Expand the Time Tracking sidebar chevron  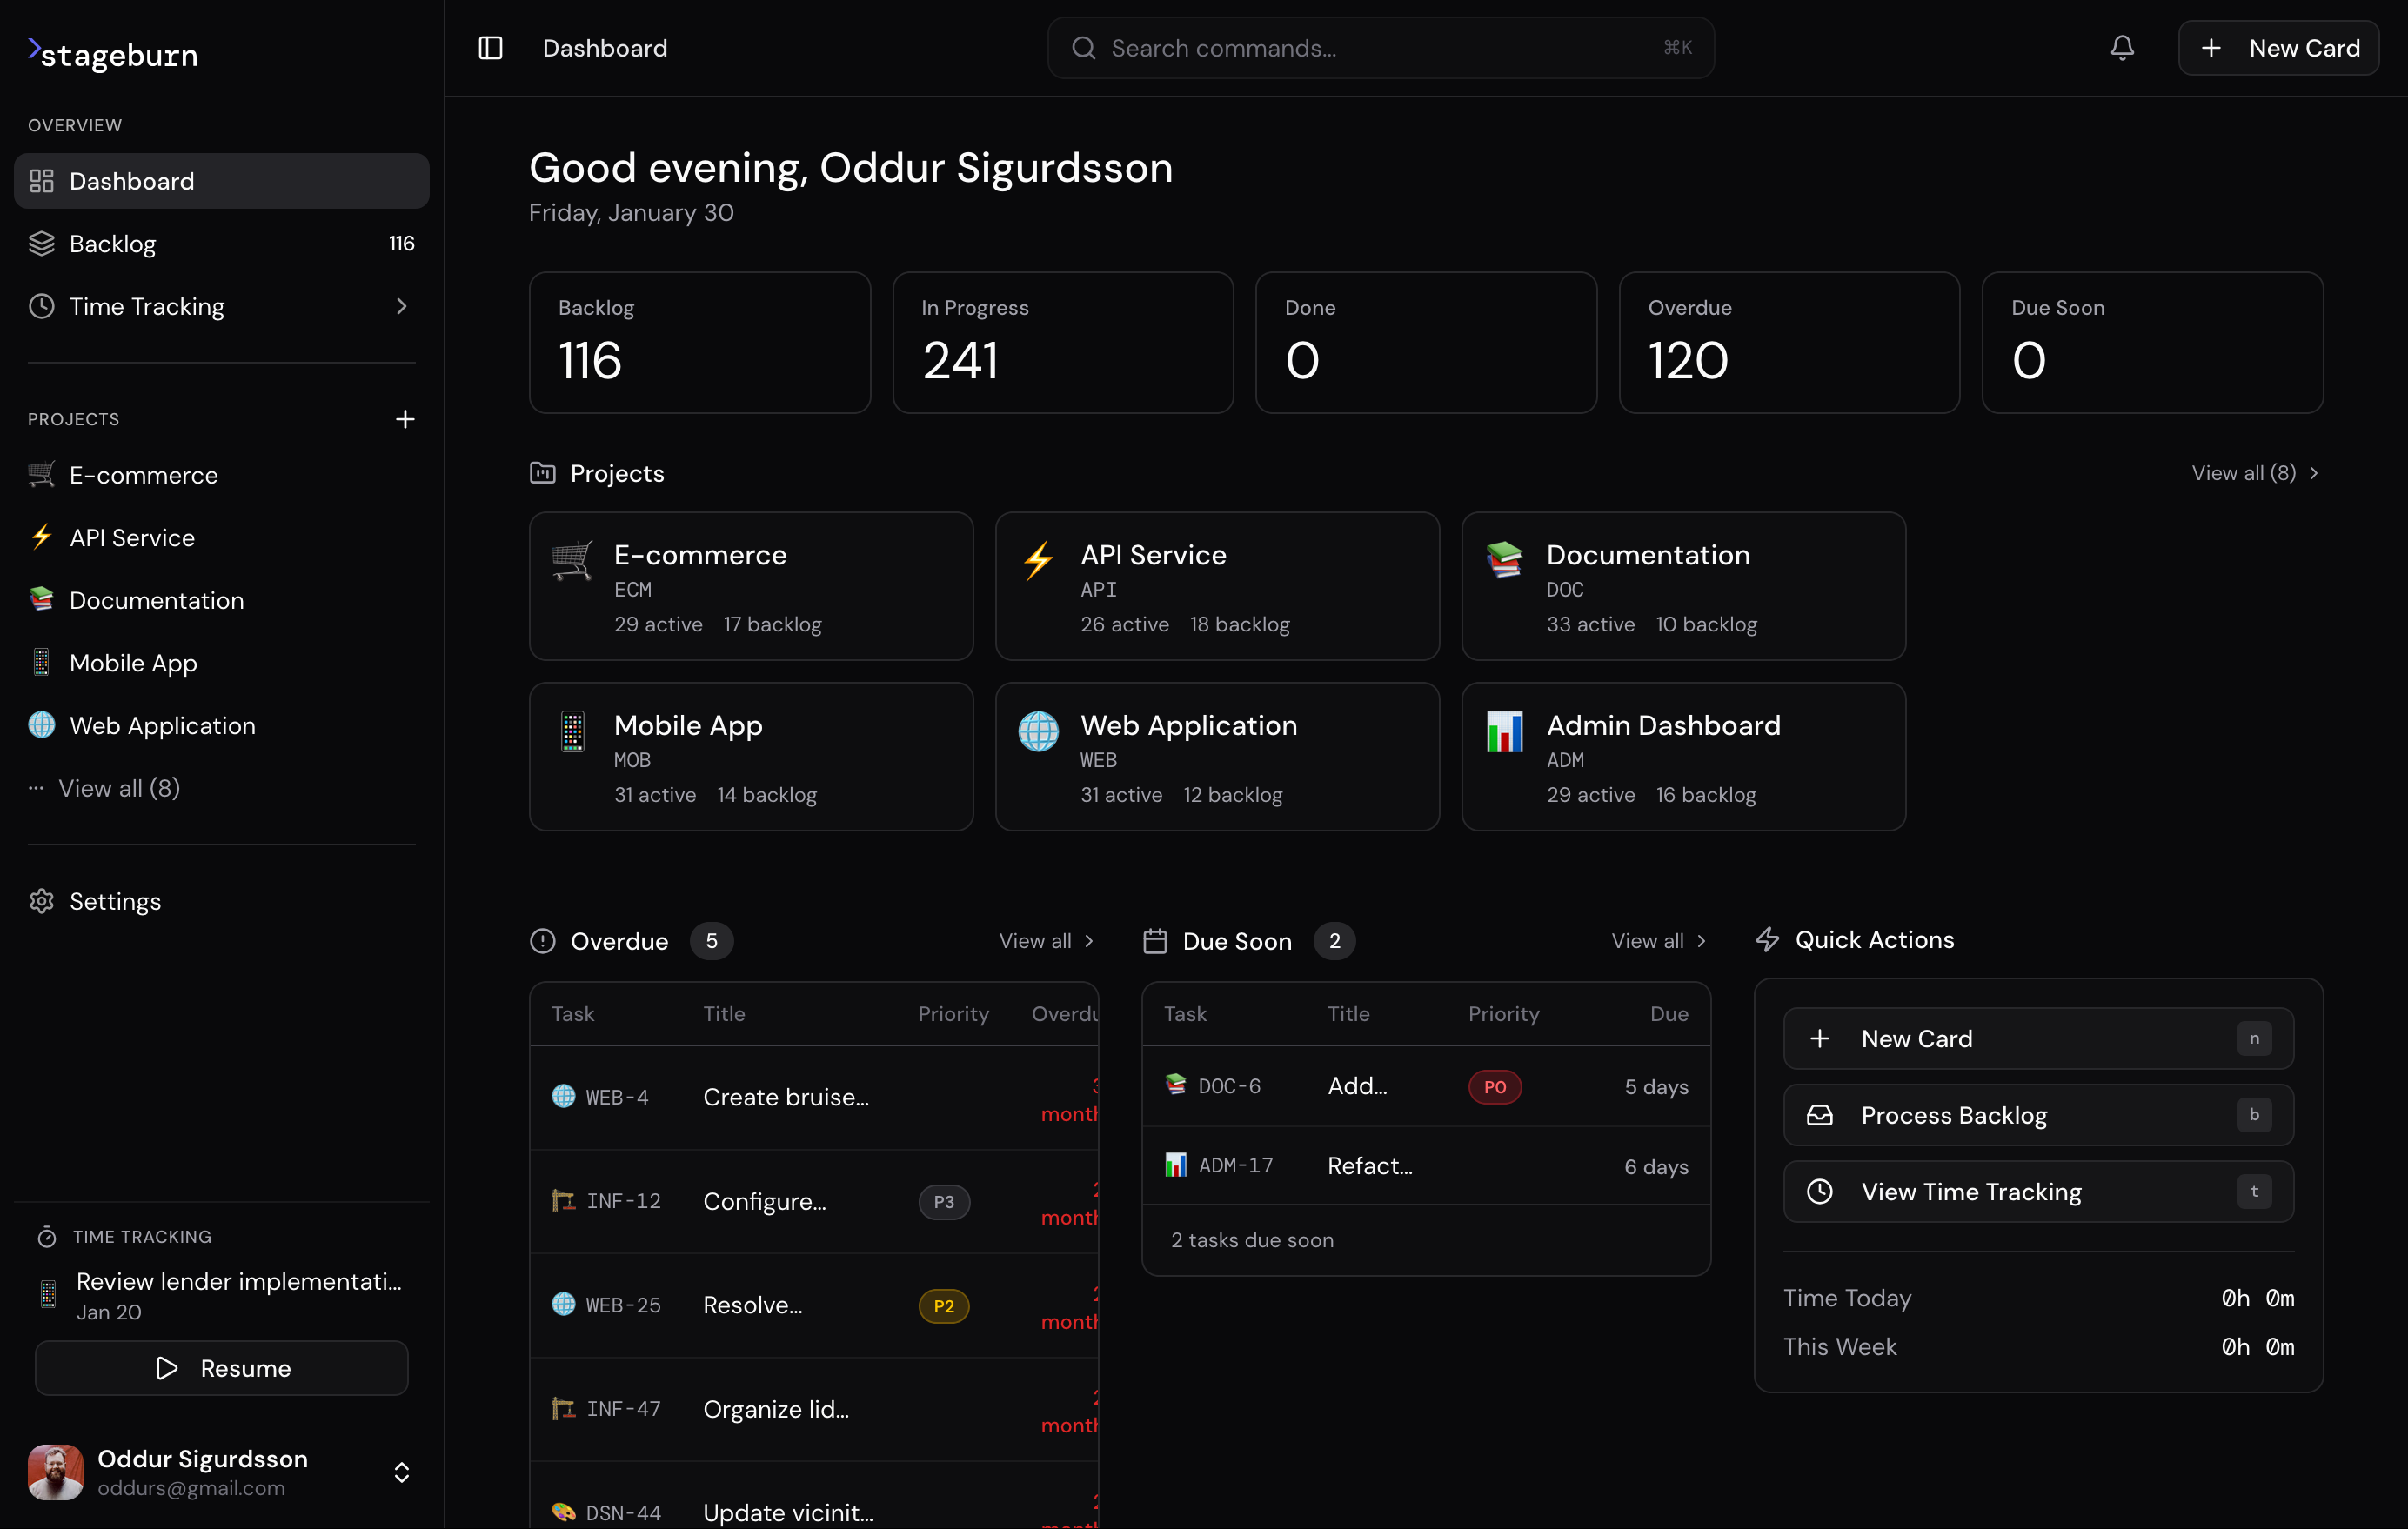[402, 306]
